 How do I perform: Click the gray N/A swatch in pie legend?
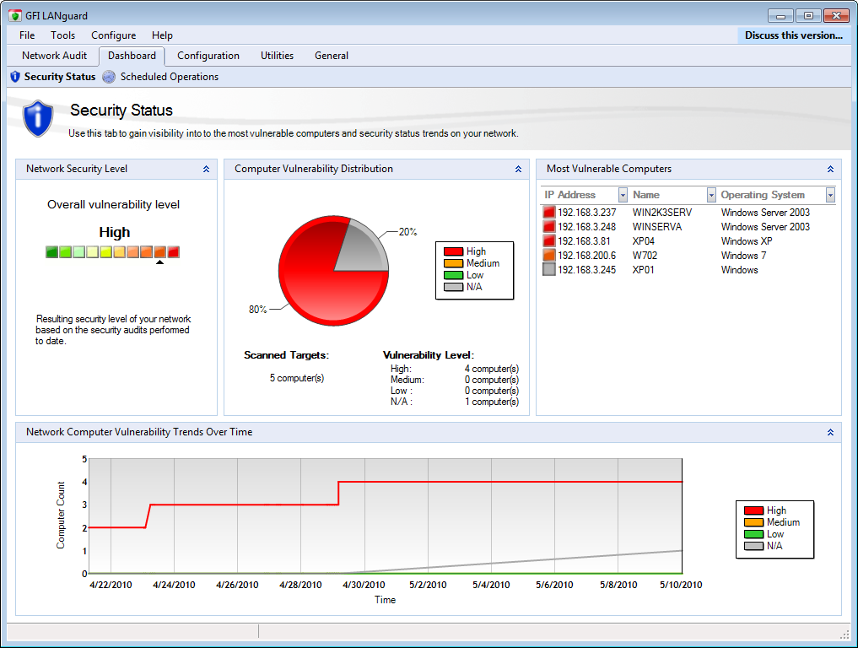(x=453, y=287)
